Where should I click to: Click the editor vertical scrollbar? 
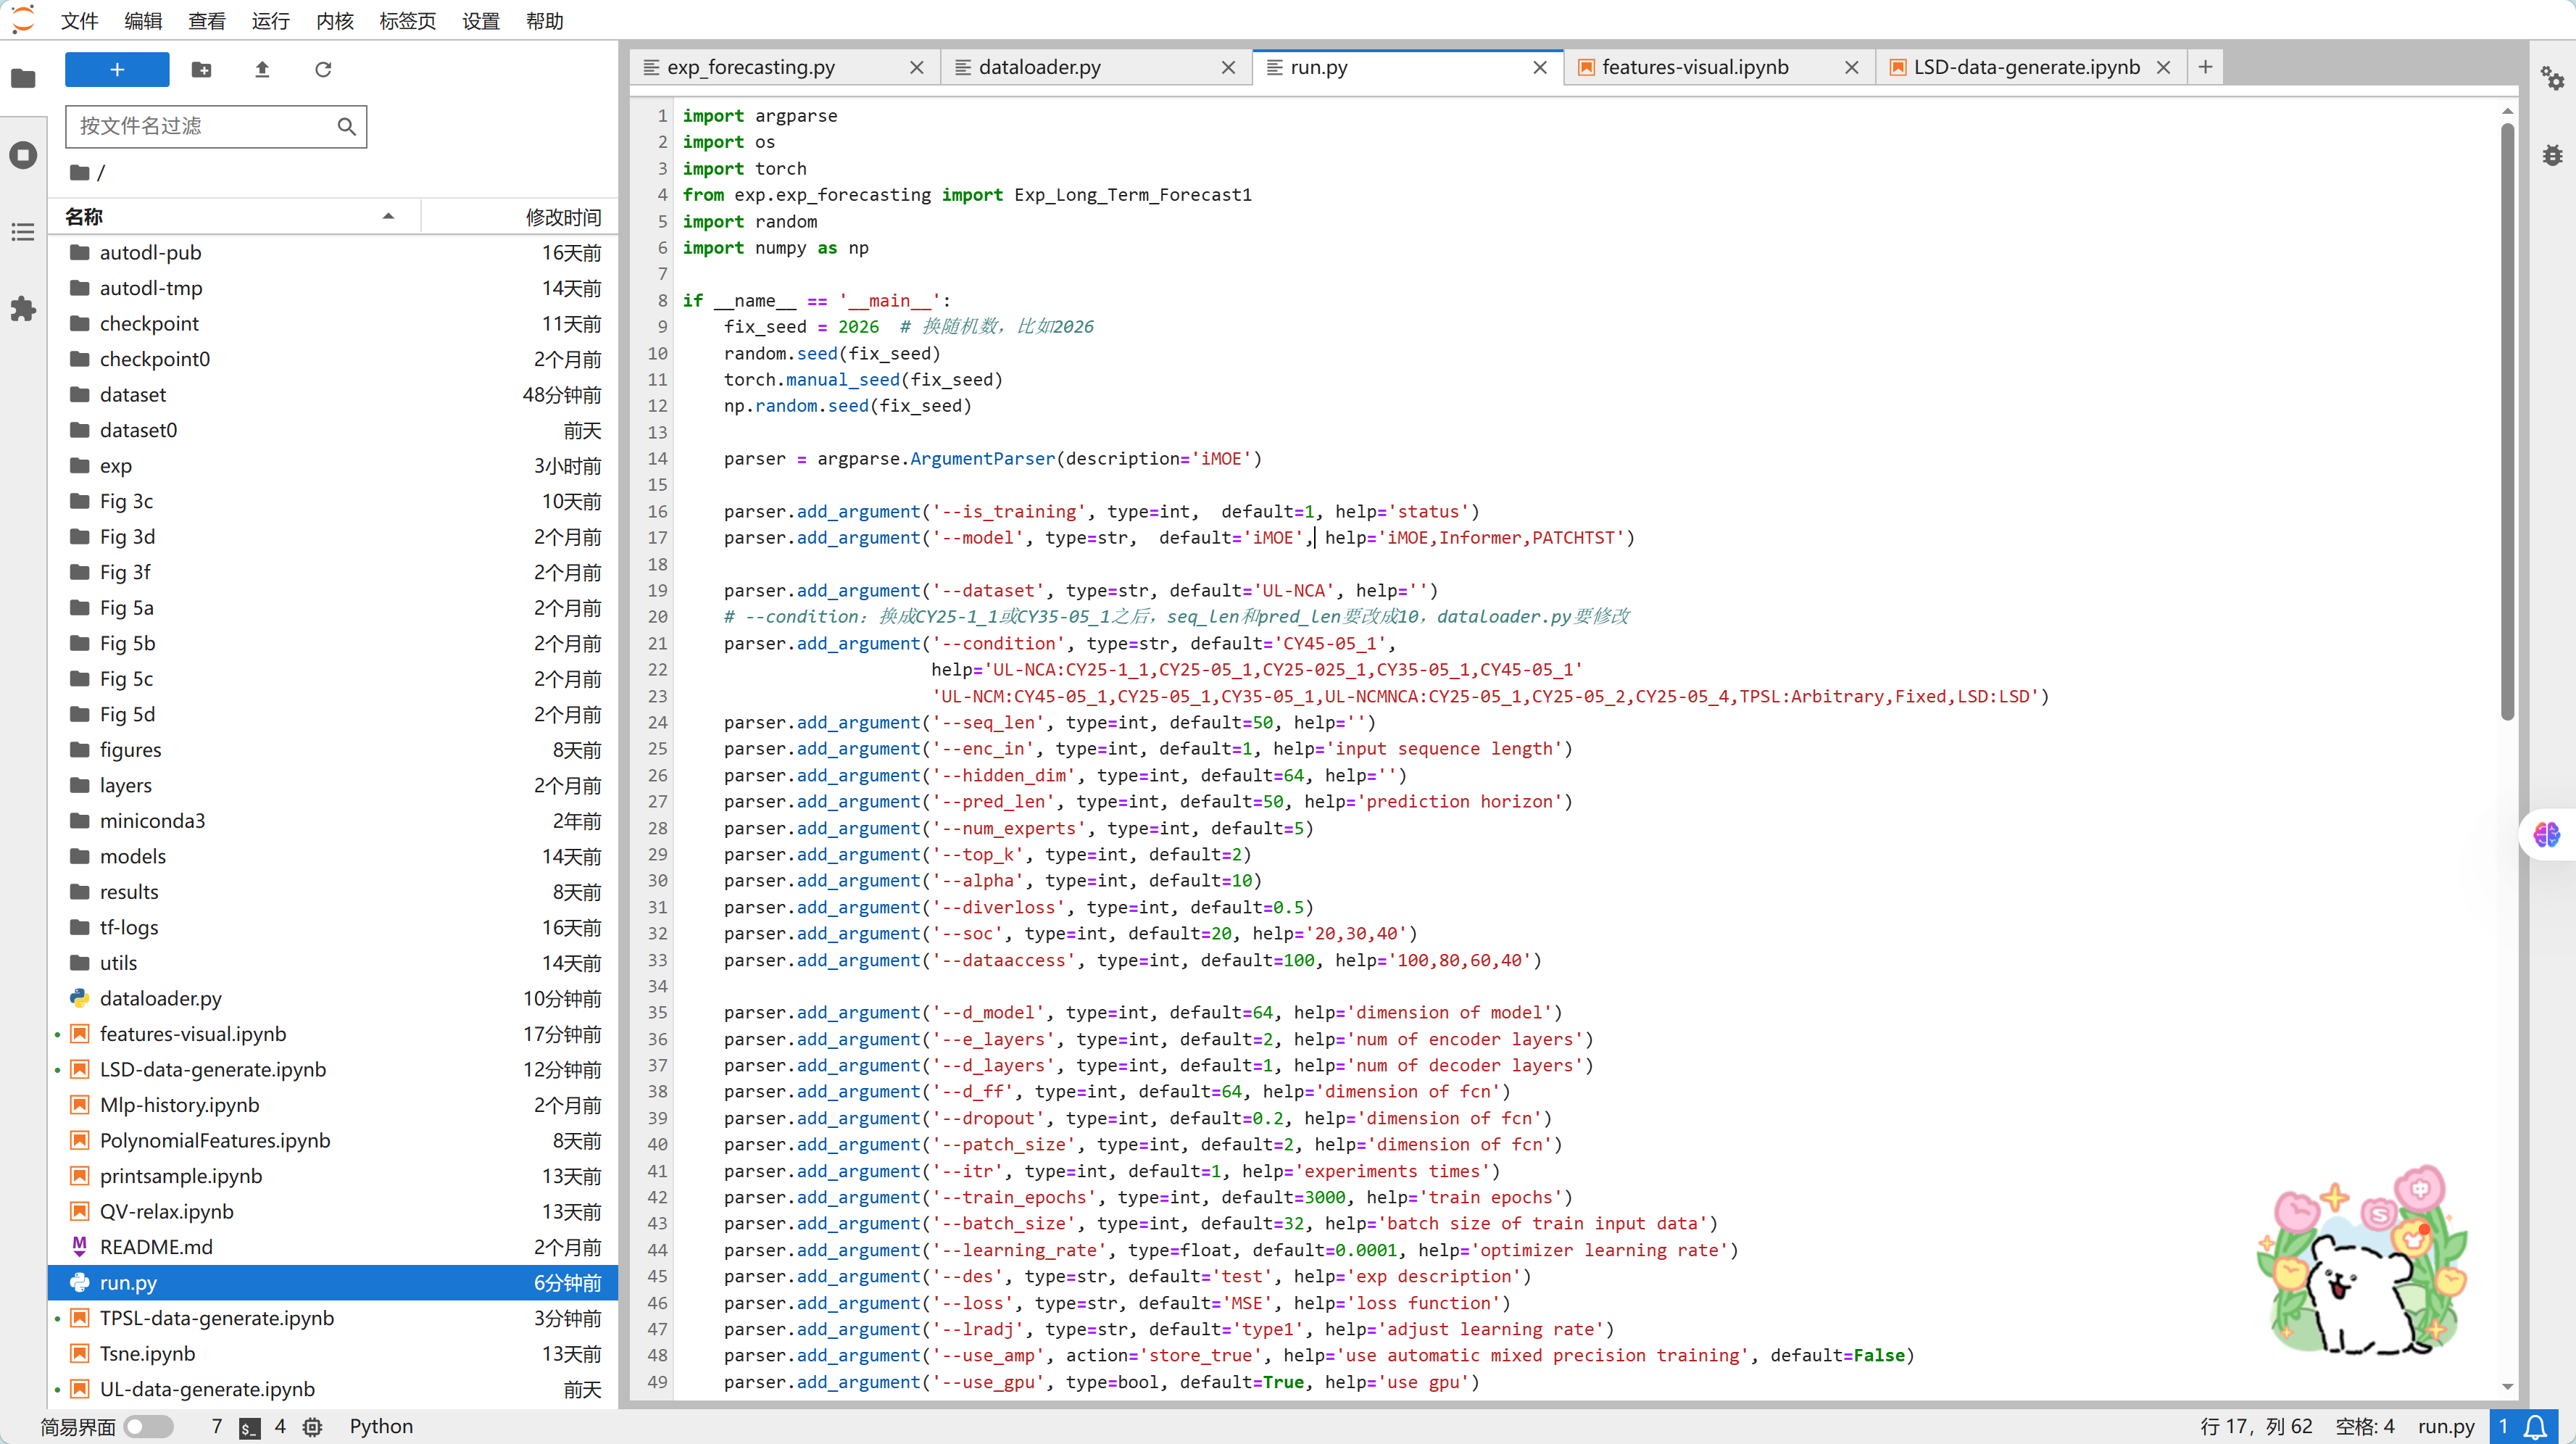click(x=2507, y=420)
